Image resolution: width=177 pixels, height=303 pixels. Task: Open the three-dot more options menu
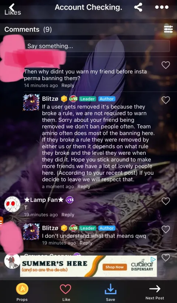pyautogui.click(x=162, y=7)
